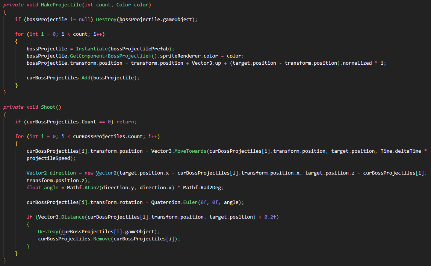Click the new keyword before Vector2

(x=89, y=173)
